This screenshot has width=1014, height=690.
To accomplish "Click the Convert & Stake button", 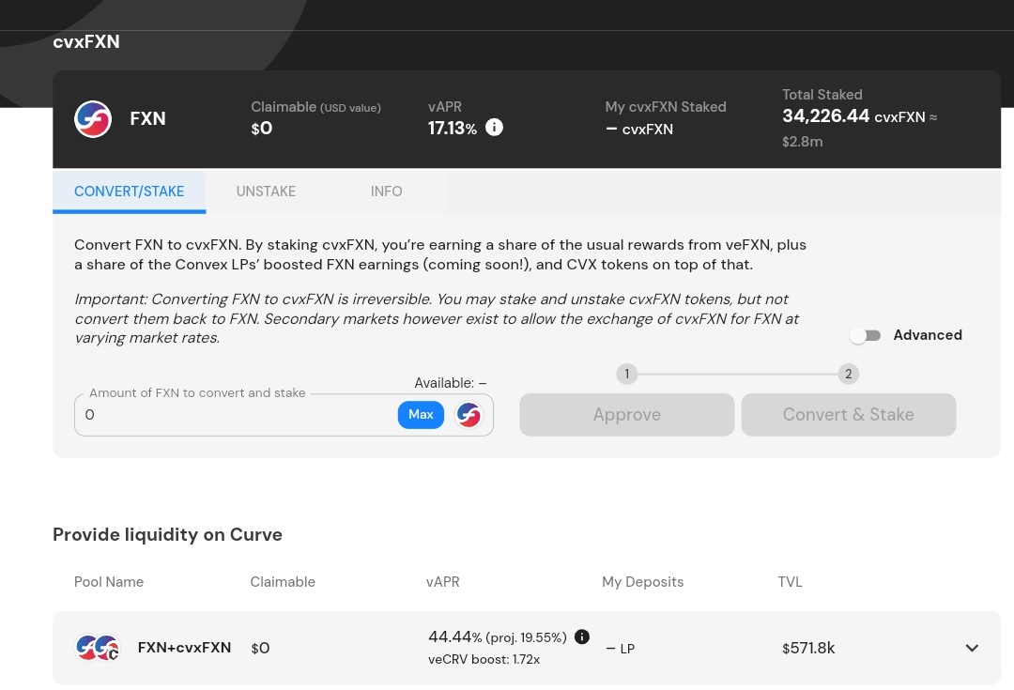I will [849, 415].
